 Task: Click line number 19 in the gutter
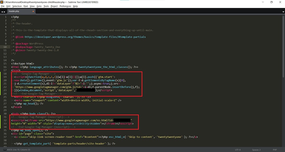5,77
